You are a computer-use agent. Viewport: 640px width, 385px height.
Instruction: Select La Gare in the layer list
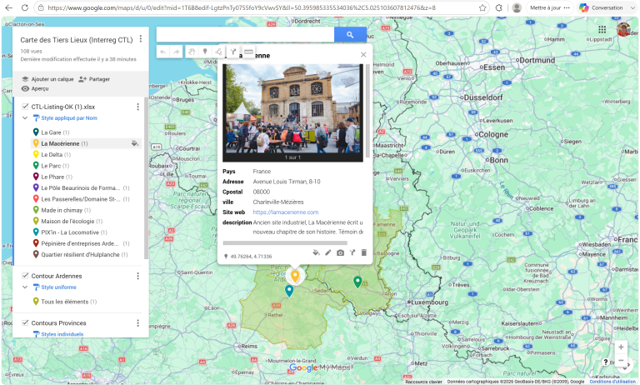(x=51, y=132)
